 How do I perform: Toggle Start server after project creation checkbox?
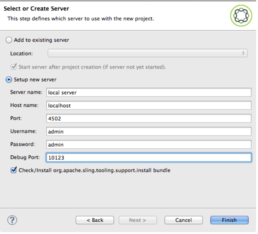click(14, 67)
